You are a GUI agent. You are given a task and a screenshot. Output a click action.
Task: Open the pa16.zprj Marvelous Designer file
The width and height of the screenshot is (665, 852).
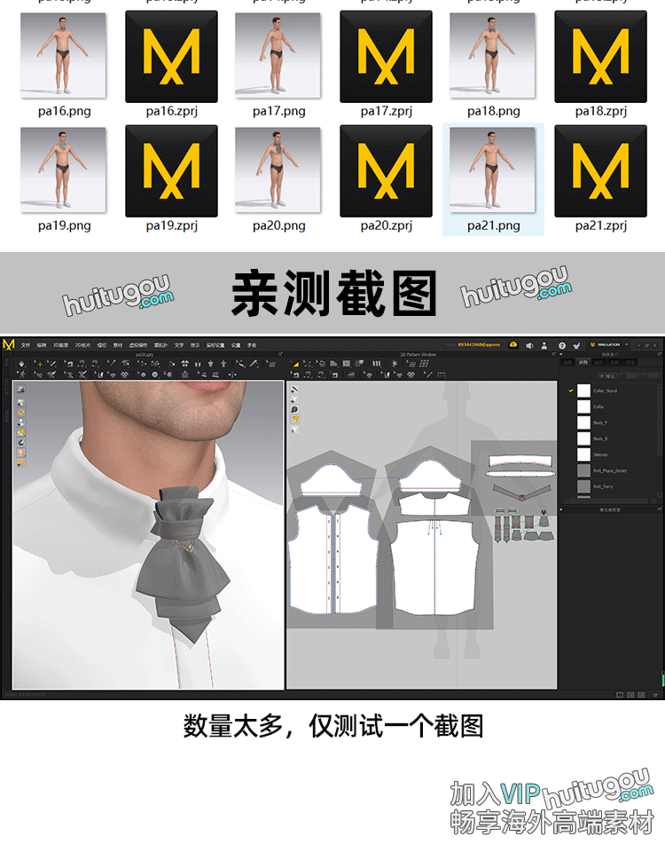pos(171,57)
